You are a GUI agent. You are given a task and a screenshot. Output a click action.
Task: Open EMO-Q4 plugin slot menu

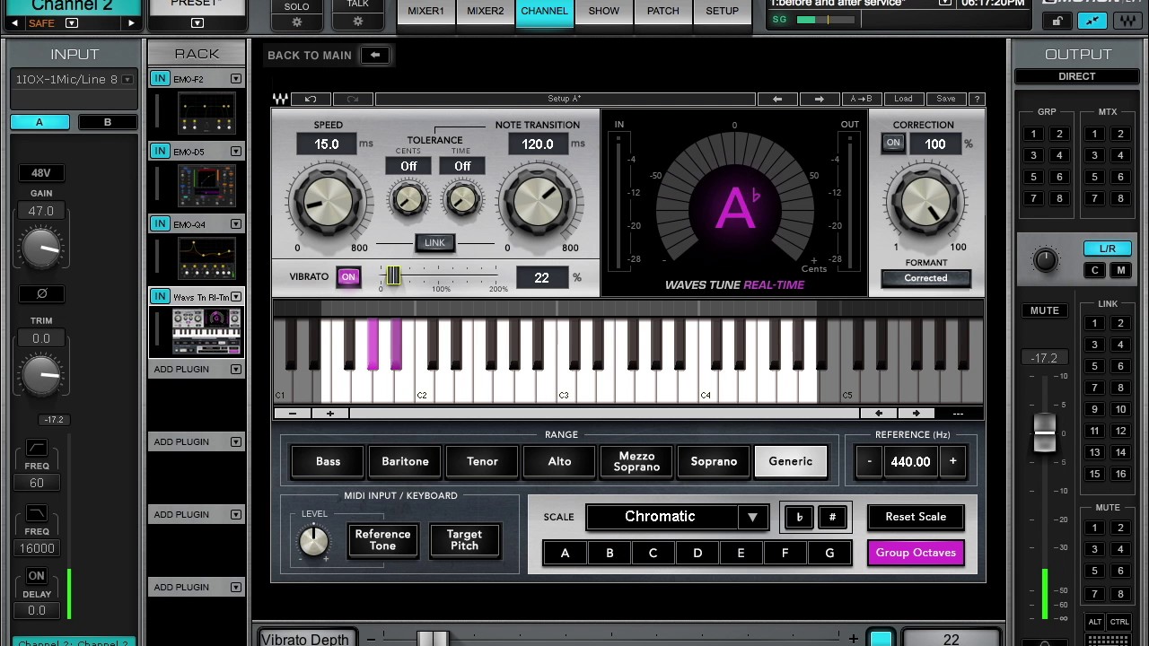click(236, 223)
